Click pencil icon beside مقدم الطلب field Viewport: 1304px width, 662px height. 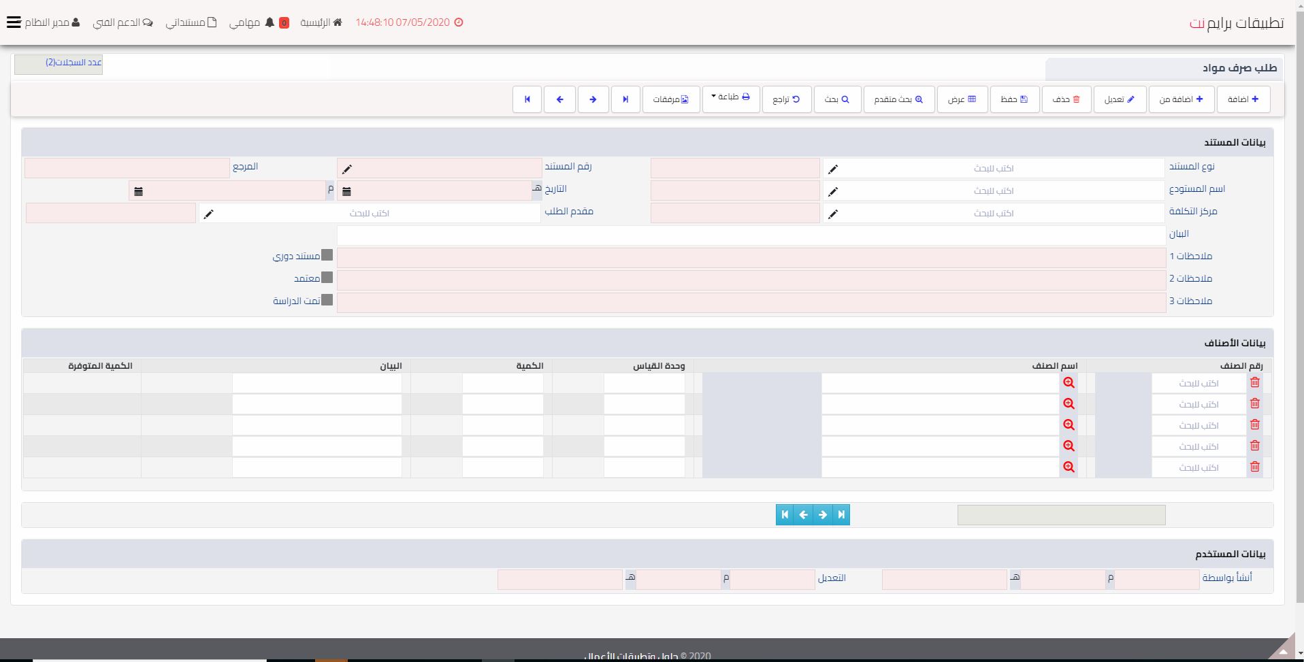pos(209,214)
